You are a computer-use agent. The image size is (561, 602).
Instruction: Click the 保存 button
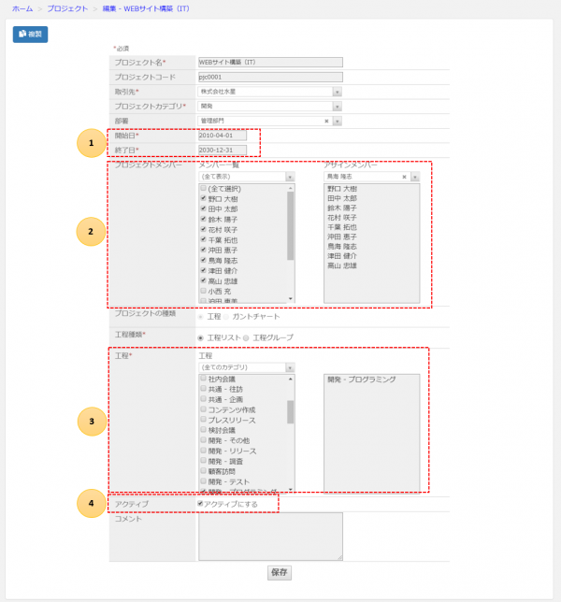(280, 572)
